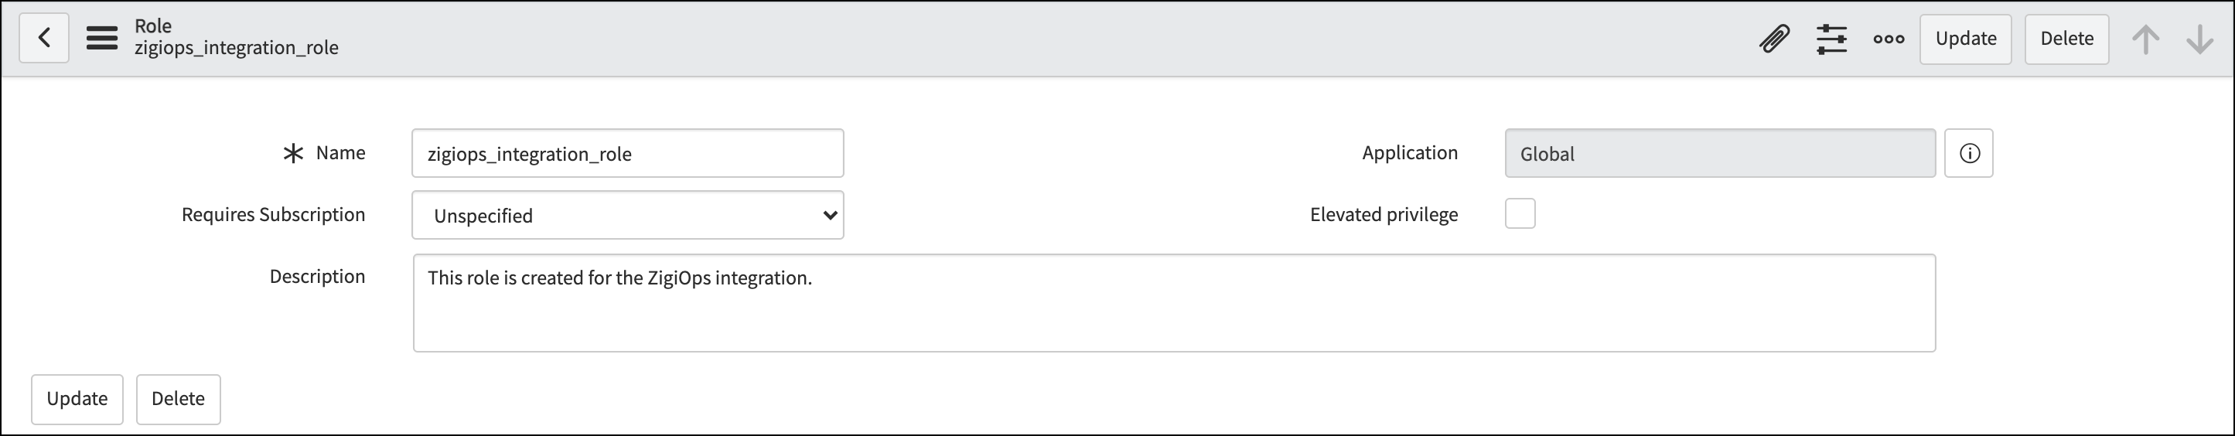The image size is (2235, 436).
Task: Focus the Name input field
Action: [627, 153]
